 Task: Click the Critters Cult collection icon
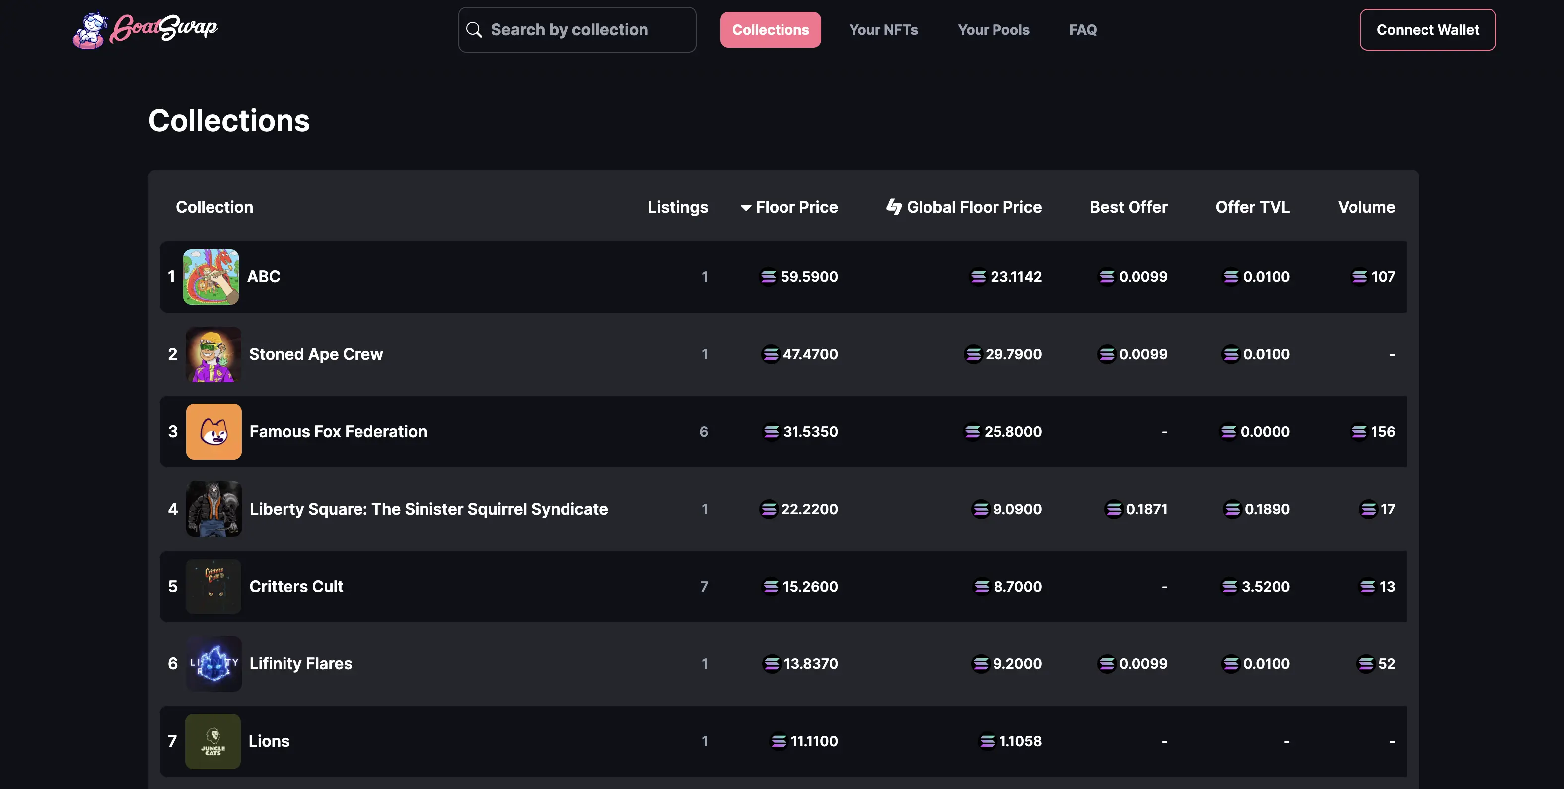pyautogui.click(x=213, y=586)
